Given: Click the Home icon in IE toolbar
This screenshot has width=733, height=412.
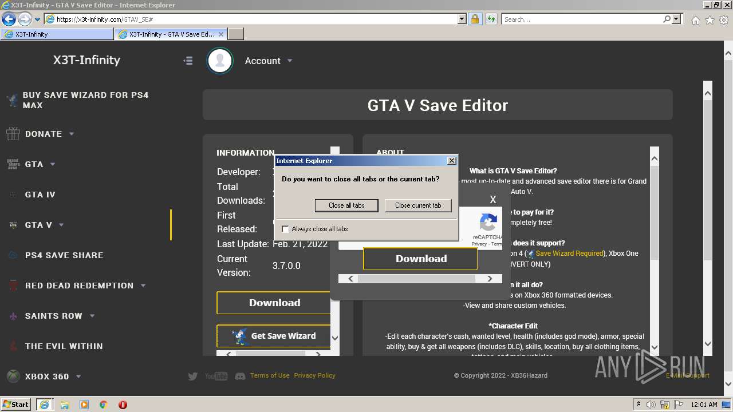Looking at the screenshot, I should [x=695, y=20].
